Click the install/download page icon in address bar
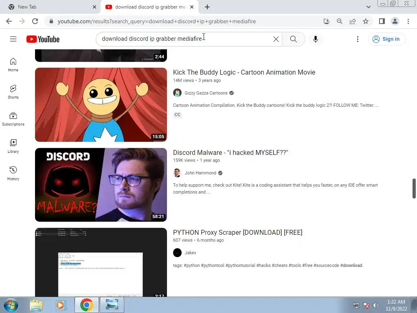This screenshot has height=313, width=417. 327,21
